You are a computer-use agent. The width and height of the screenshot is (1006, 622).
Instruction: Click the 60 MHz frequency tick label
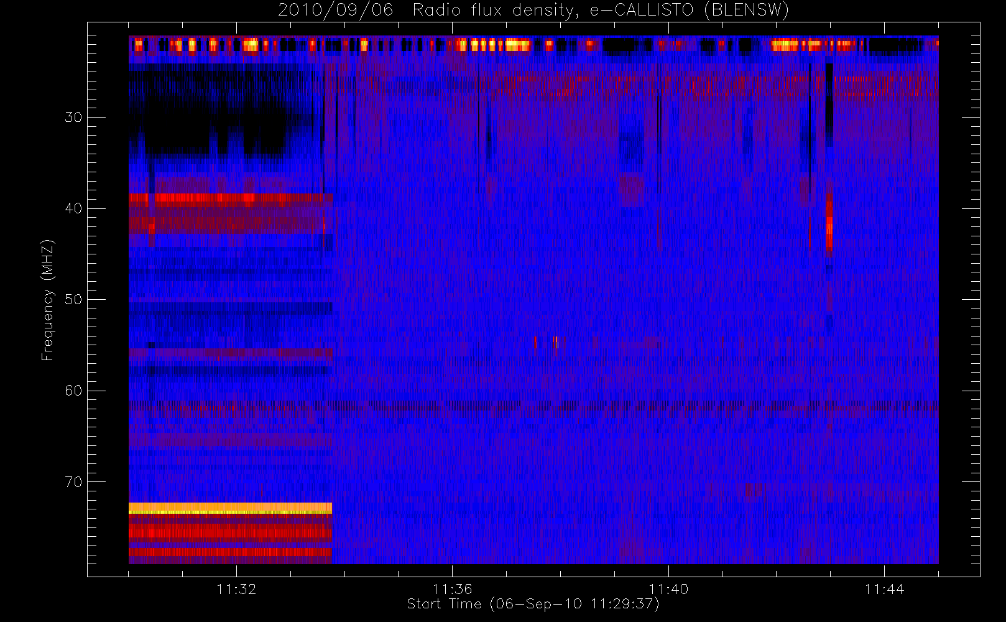73,391
